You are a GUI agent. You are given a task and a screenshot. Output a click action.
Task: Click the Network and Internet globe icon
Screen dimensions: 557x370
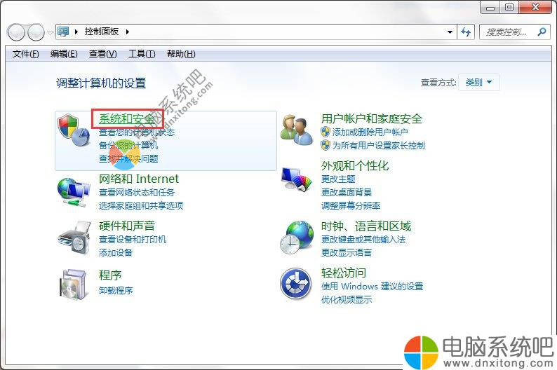pyautogui.click(x=74, y=192)
